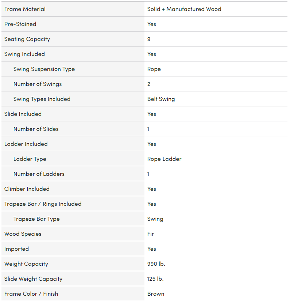Click the Slide Included label
The height and width of the screenshot is (303, 290).
coord(23,114)
